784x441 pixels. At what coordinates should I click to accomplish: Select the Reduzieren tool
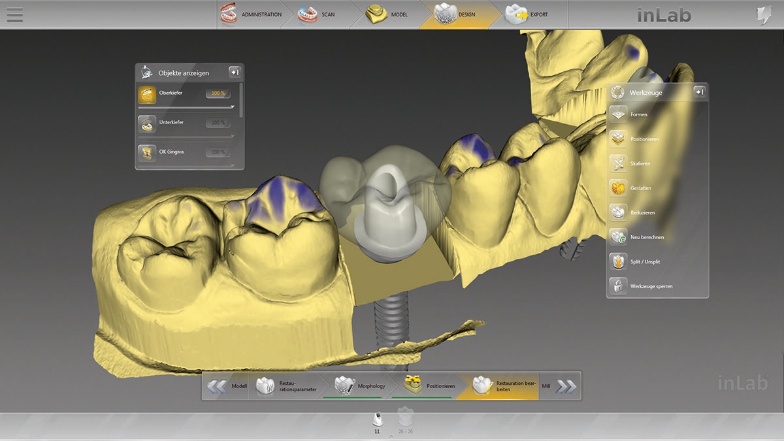(618, 212)
